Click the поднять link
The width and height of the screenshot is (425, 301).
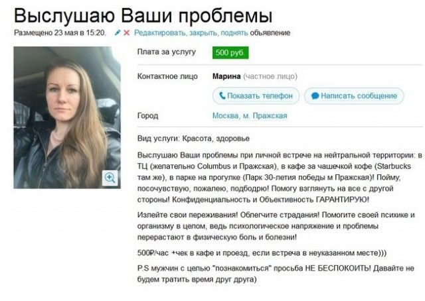coord(234,33)
